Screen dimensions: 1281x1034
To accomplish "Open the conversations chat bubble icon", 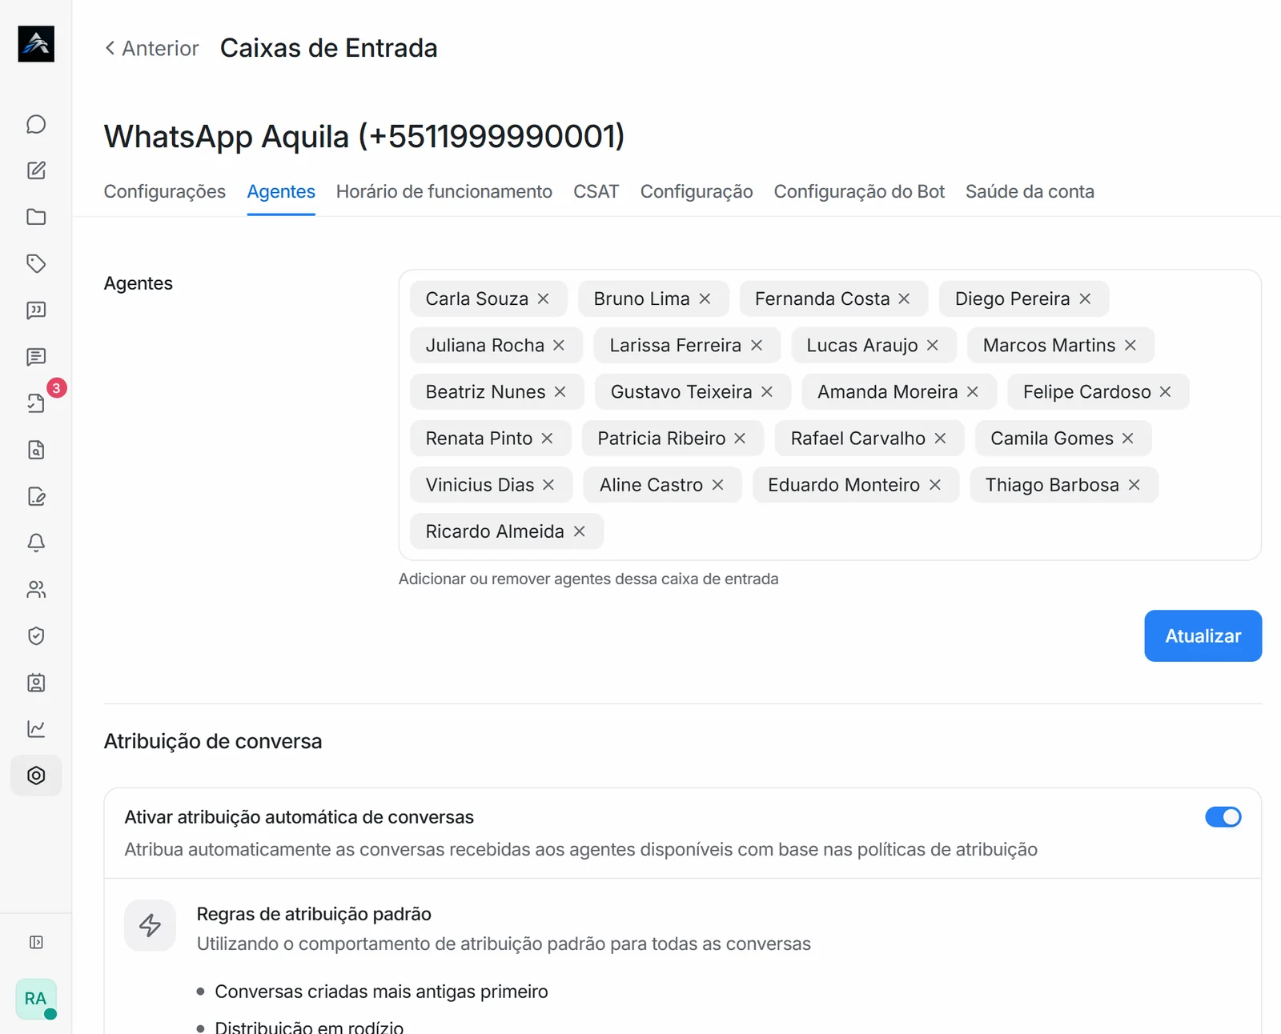I will click(x=36, y=124).
